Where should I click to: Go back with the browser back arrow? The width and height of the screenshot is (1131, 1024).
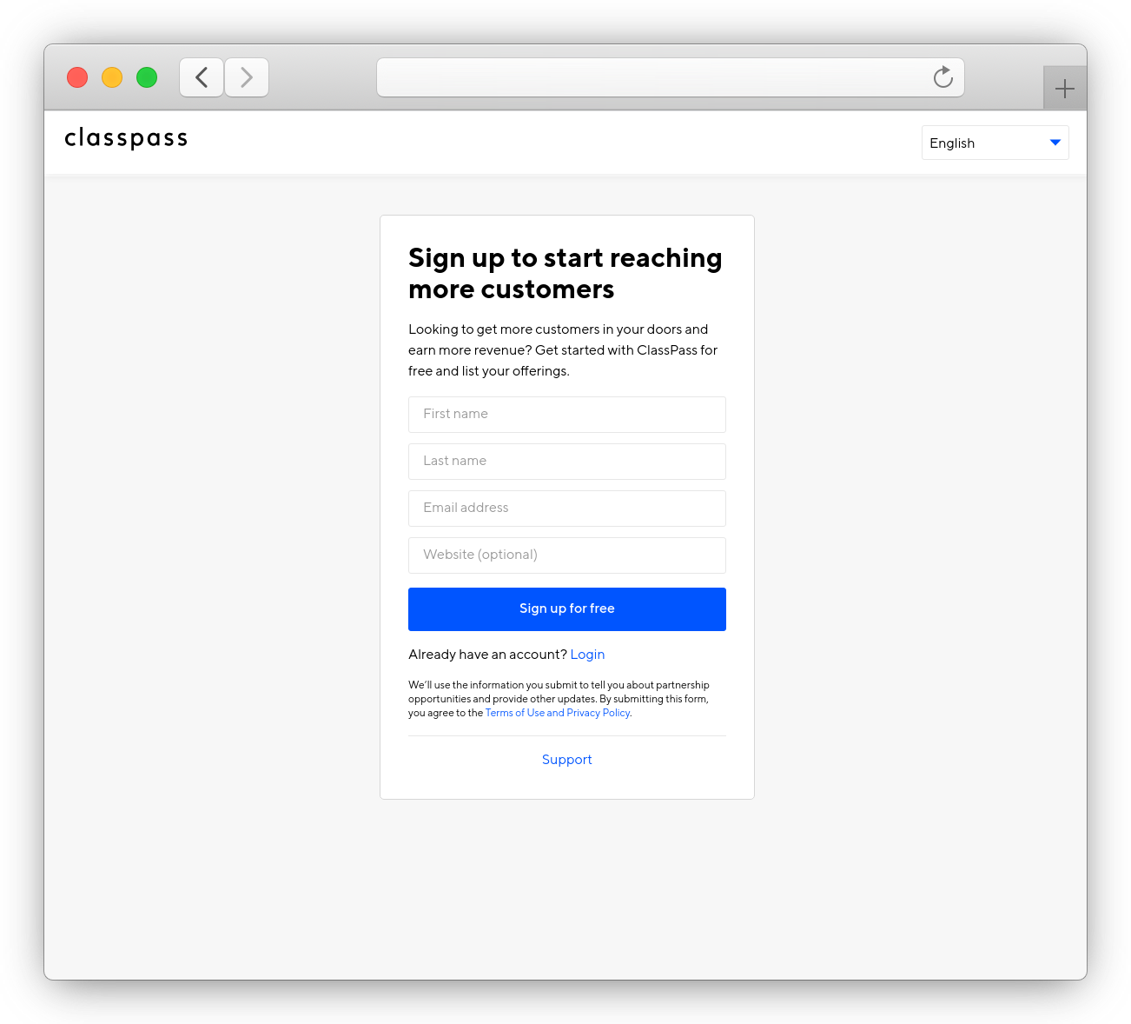tap(202, 77)
